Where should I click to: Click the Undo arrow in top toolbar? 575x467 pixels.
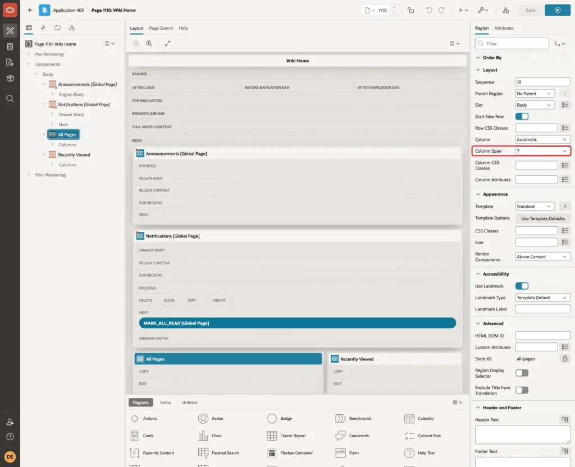point(428,10)
